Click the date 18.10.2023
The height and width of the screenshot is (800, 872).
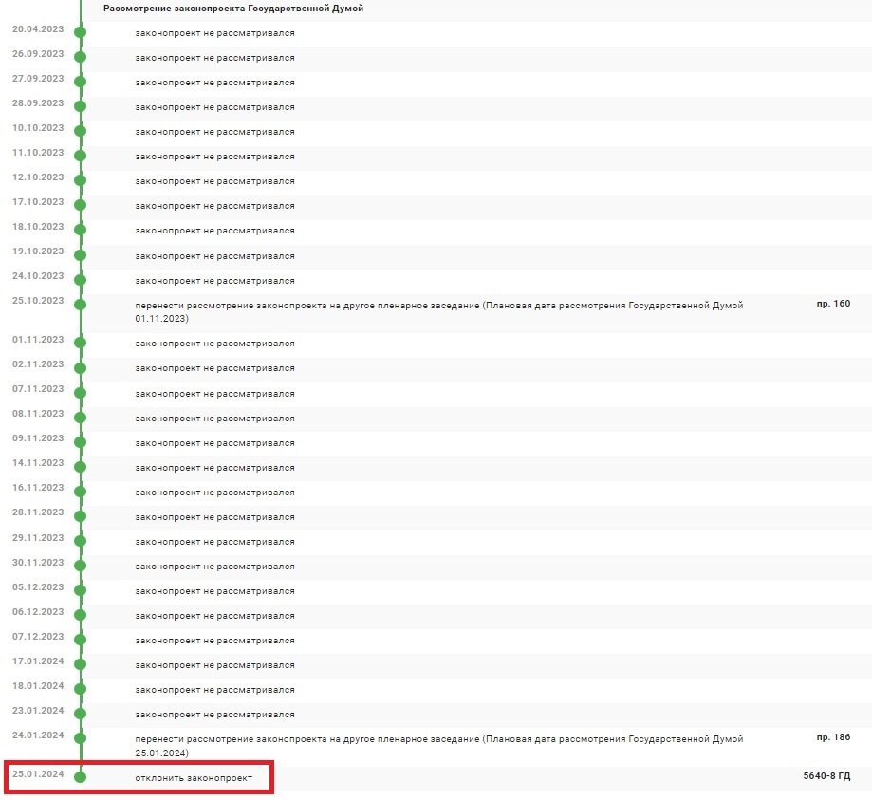click(38, 227)
